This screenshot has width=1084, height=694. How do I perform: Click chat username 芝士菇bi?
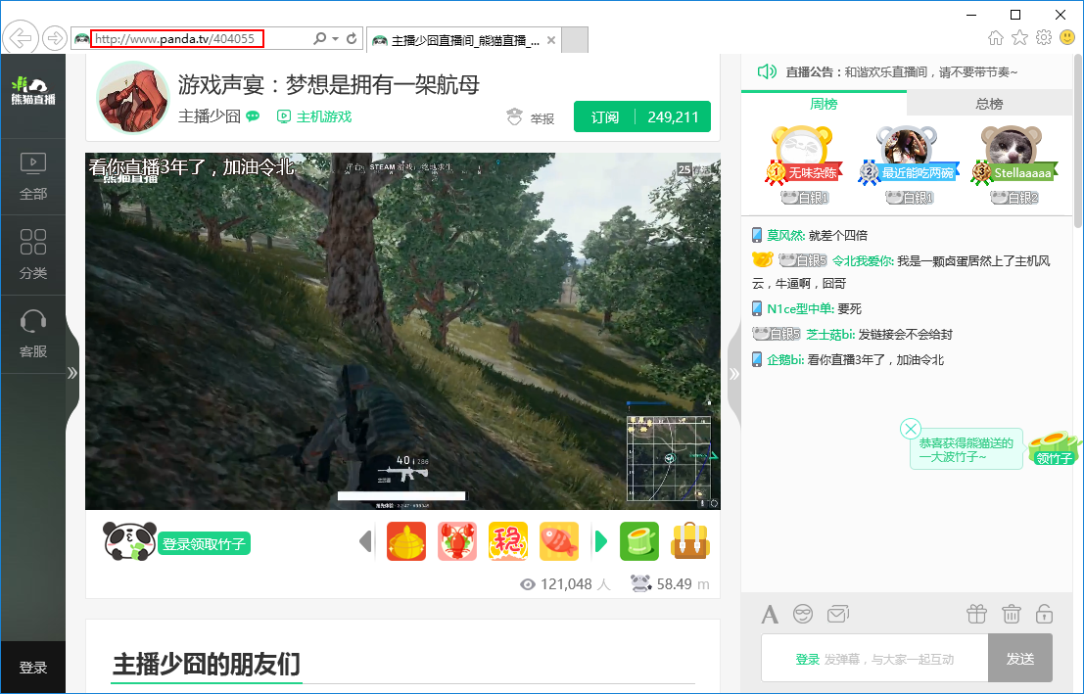[x=831, y=334]
